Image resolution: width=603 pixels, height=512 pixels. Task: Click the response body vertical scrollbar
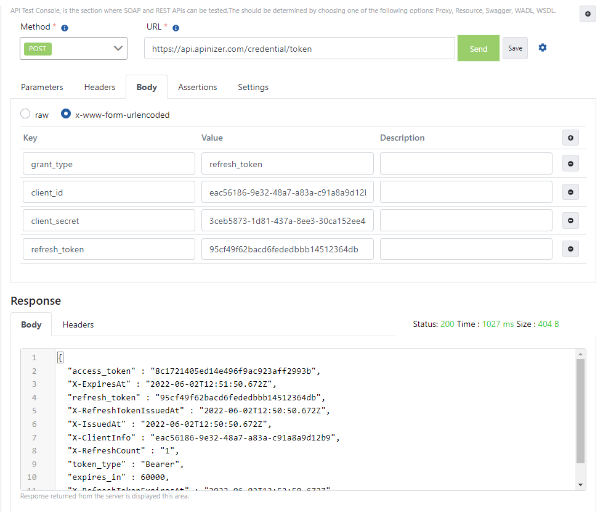pos(580,410)
